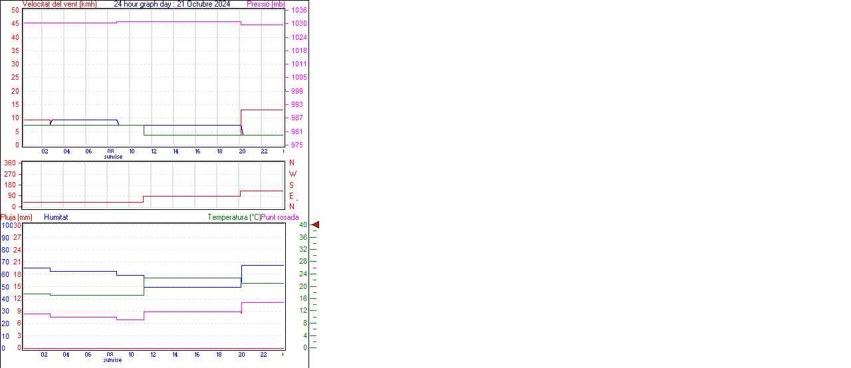Click the sunrise marker under the wind graph
Screen dimensions: 851x368
click(113, 157)
